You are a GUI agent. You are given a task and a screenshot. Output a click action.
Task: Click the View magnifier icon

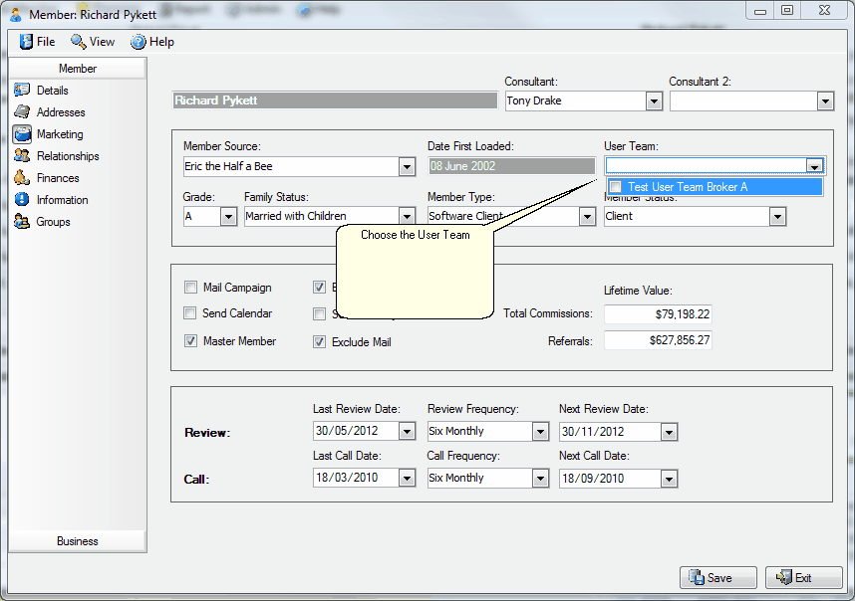[79, 42]
